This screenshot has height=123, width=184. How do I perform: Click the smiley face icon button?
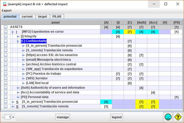click(x=169, y=117)
